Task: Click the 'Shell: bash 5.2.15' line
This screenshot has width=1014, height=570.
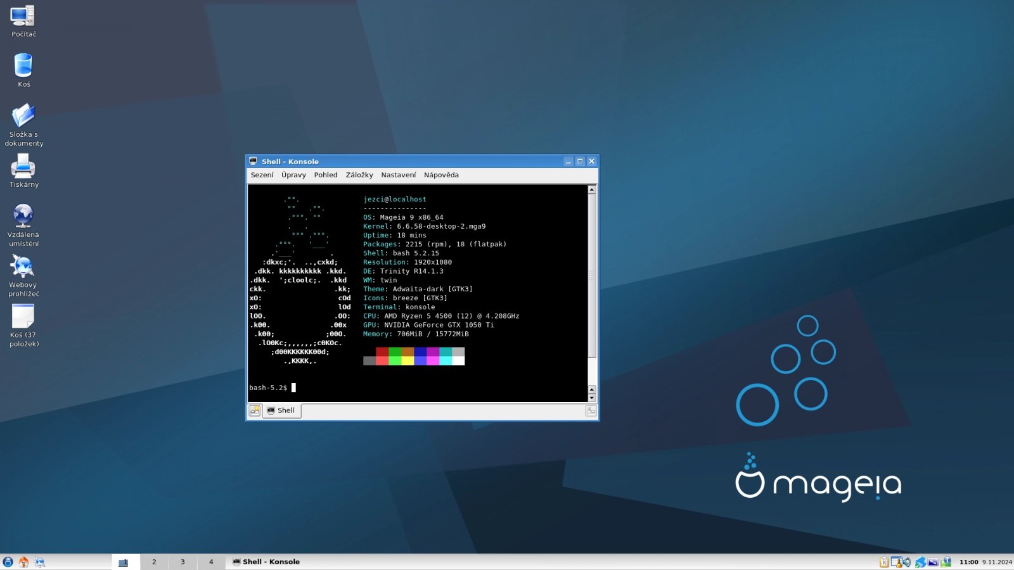Action: pos(401,253)
